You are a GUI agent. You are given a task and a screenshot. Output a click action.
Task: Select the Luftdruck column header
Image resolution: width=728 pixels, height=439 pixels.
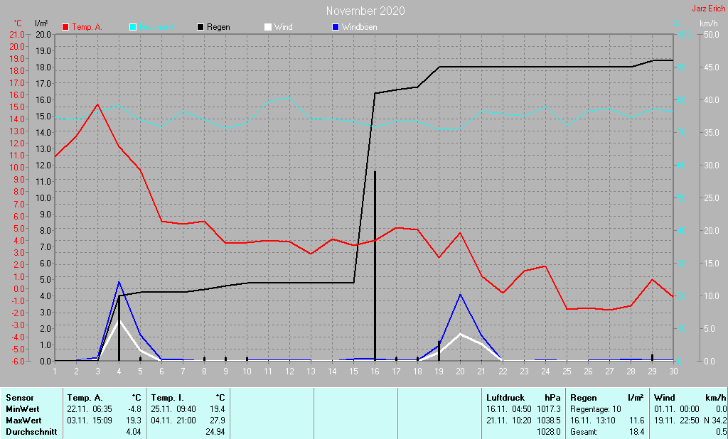[x=505, y=398]
